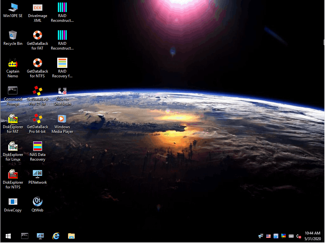The image size is (325, 243).
Task: Select GetDataBack Pro 64-bit icon
Action: pyautogui.click(x=38, y=119)
